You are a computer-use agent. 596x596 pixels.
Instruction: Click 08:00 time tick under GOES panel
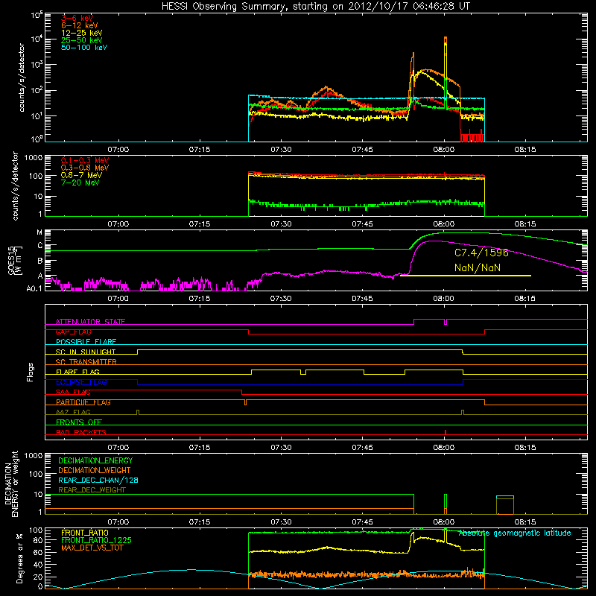pos(443,299)
